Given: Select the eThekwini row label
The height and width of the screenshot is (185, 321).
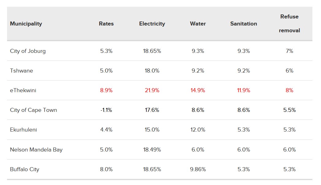Looking at the screenshot, I should tap(23, 90).
